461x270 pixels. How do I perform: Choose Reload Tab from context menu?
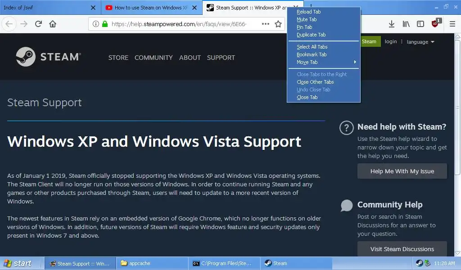(323, 12)
